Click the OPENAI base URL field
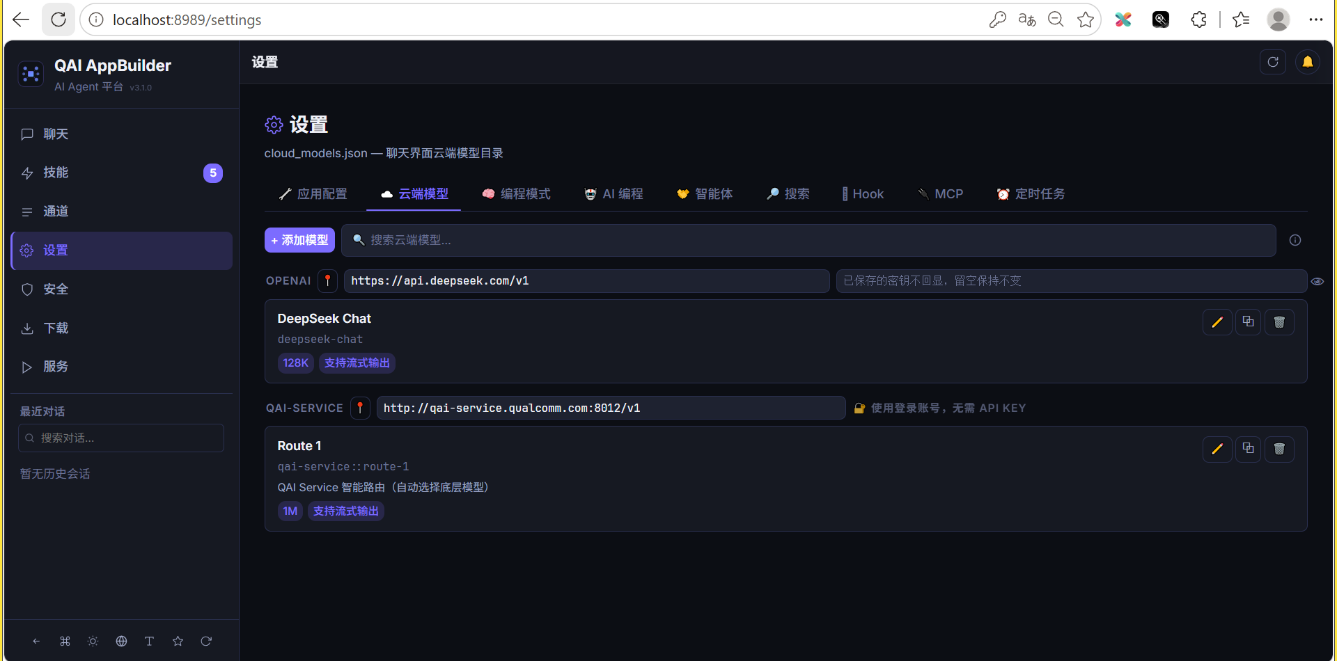Image resolution: width=1337 pixels, height=661 pixels. (x=586, y=281)
